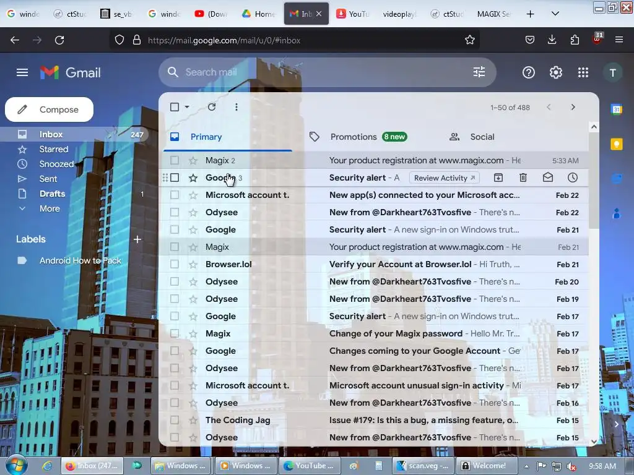Open the Snoozed folder

tap(56, 165)
